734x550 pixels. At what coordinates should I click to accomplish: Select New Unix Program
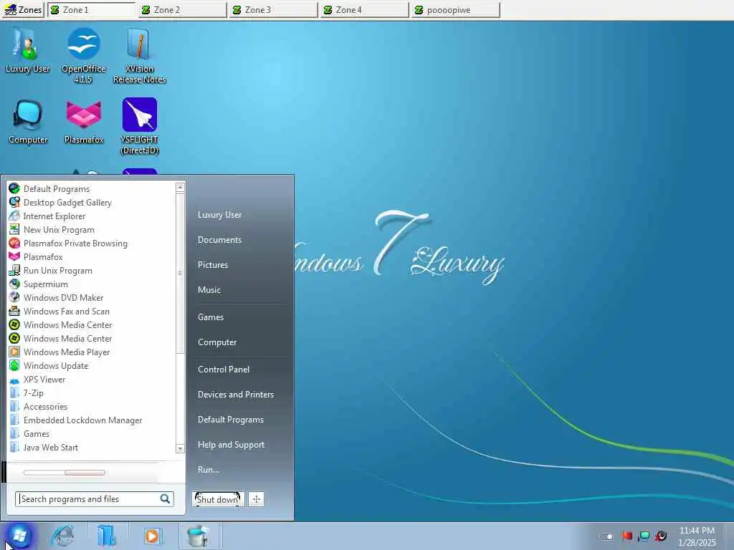click(x=59, y=230)
